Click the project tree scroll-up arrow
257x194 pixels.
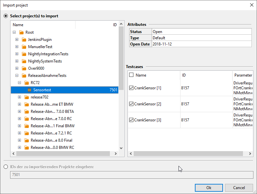click(x=121, y=24)
